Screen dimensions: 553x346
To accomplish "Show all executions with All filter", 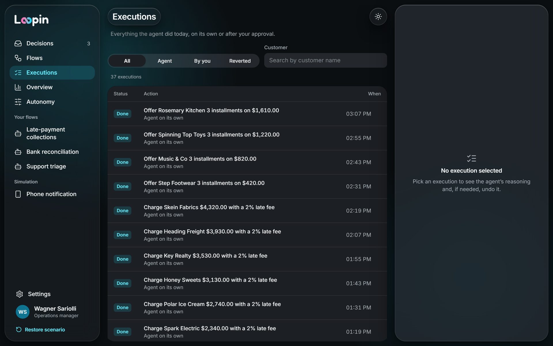I will (x=127, y=61).
